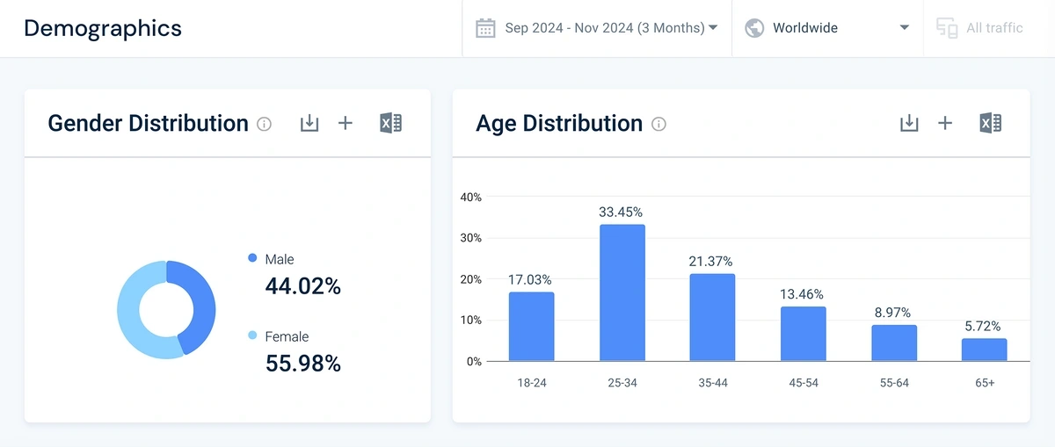Export Age Distribution to Excel
Image resolution: width=1055 pixels, height=447 pixels.
[990, 123]
